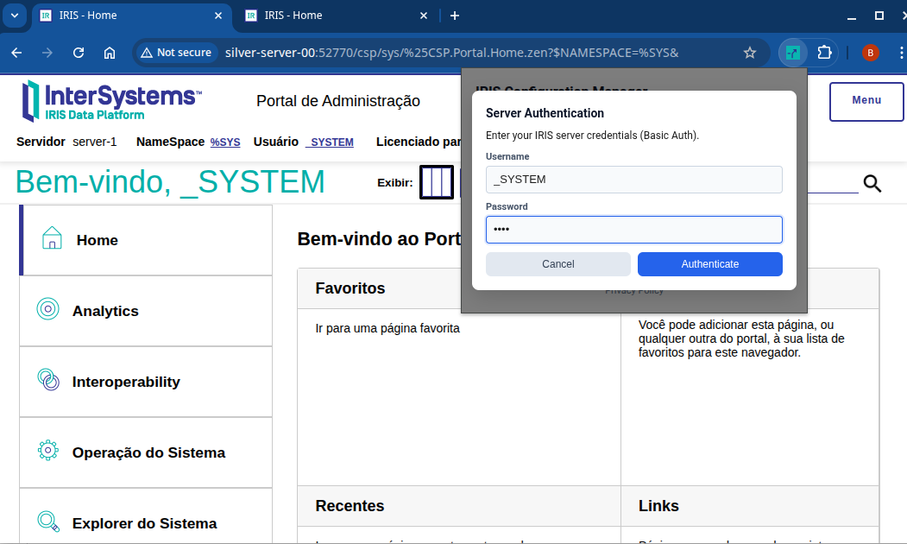This screenshot has width=907, height=544.
Task: Switch to the second IRIS - Home tab
Action: (332, 16)
